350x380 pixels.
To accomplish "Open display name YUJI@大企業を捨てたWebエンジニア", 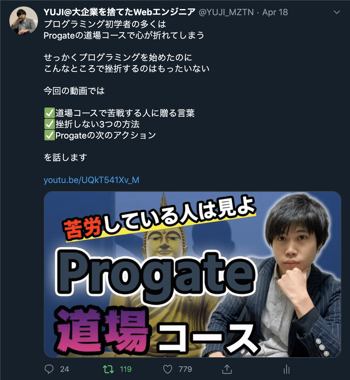I will (119, 12).
